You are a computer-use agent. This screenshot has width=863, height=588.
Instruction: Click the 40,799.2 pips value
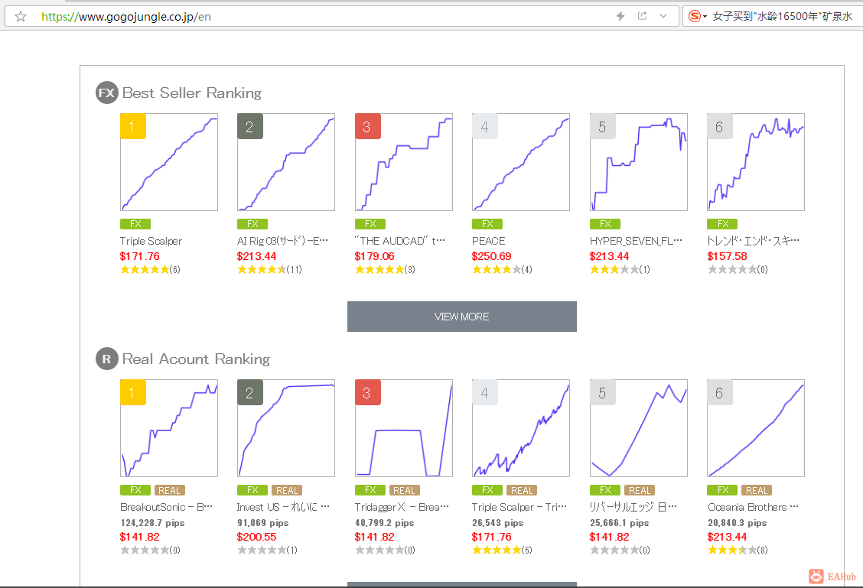[x=384, y=523]
